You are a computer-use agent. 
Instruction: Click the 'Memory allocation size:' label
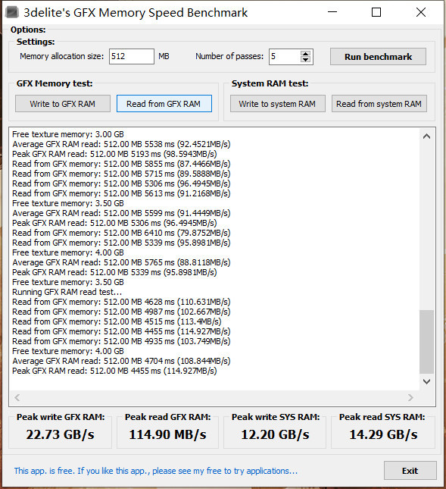coord(61,56)
